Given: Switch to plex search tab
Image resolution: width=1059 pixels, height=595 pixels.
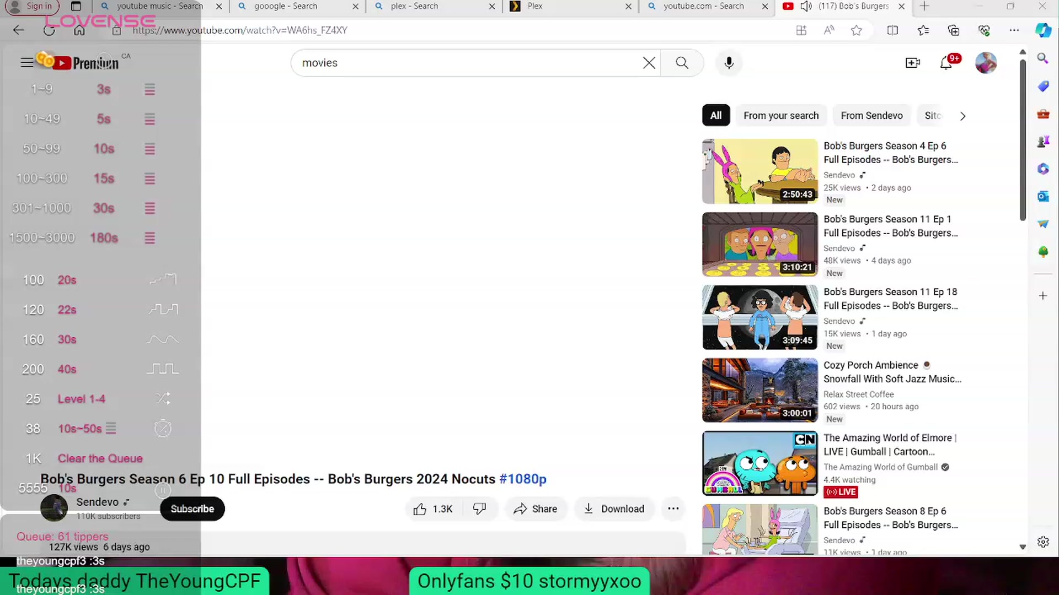Looking at the screenshot, I should pos(414,6).
